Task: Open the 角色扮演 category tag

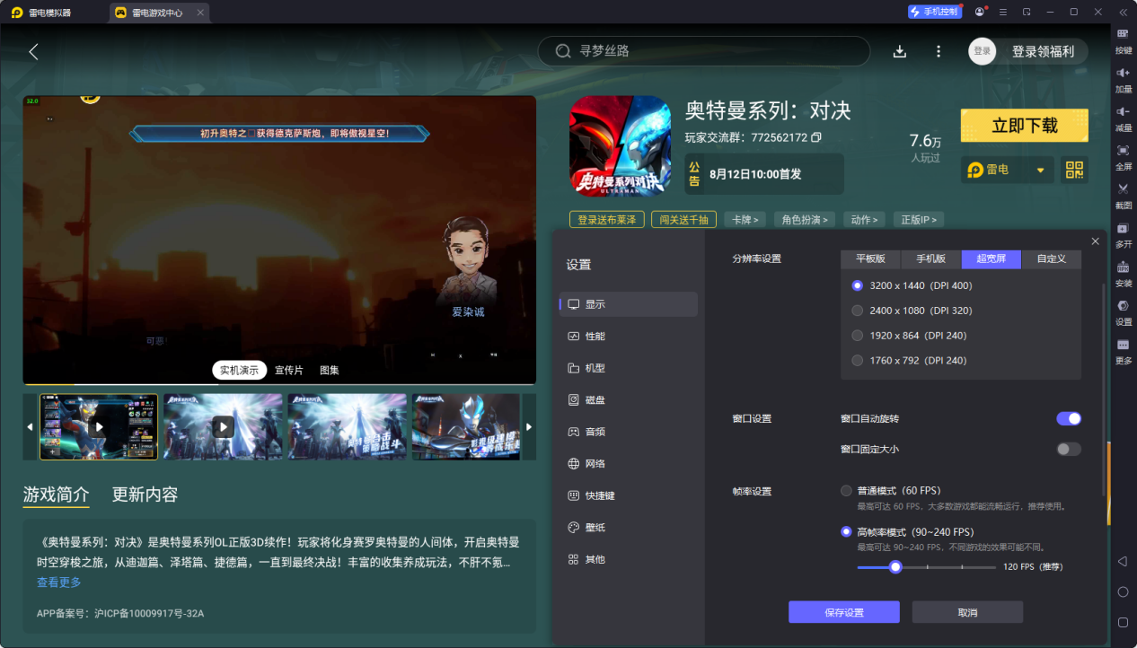Action: (805, 219)
